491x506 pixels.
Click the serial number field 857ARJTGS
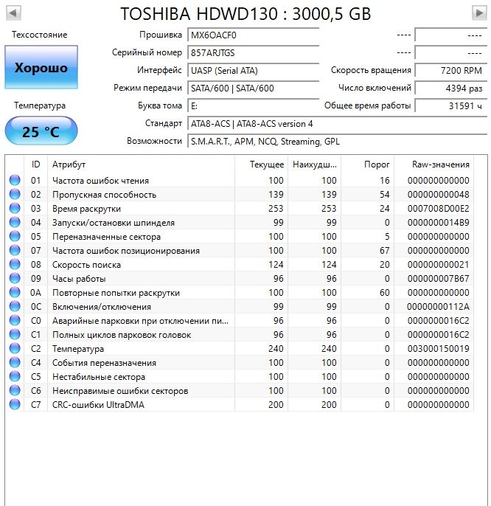254,52
